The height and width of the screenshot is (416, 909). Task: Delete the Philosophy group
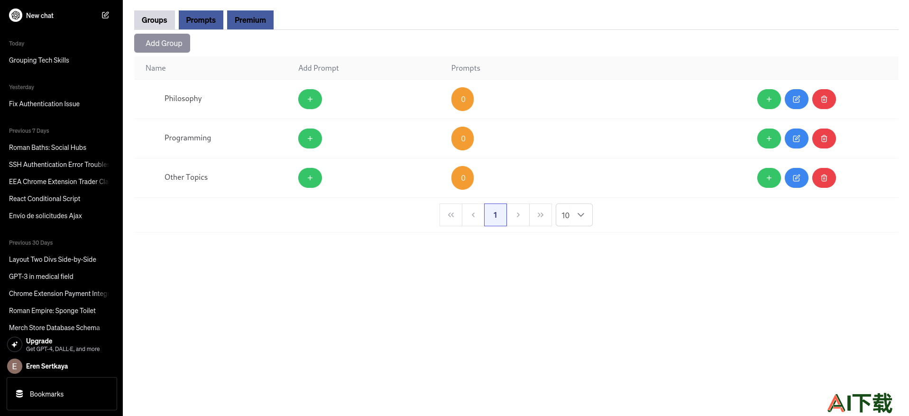pyautogui.click(x=824, y=99)
